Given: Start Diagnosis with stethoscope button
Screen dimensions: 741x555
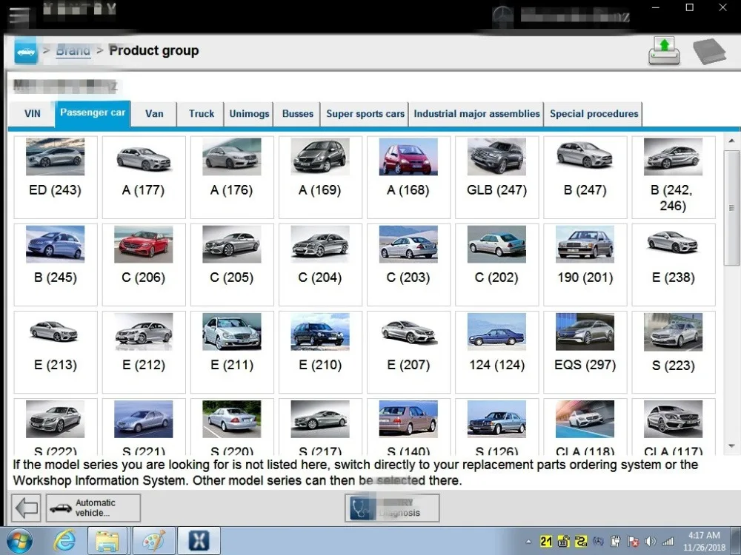Looking at the screenshot, I should pyautogui.click(x=392, y=508).
